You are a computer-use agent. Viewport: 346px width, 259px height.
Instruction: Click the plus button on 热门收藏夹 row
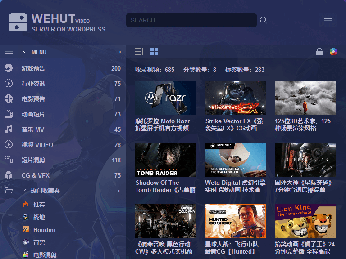pyautogui.click(x=119, y=191)
